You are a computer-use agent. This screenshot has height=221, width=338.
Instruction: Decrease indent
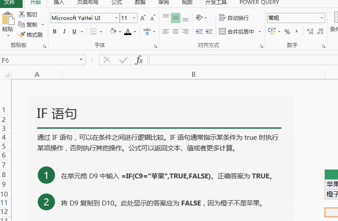click(x=199, y=32)
